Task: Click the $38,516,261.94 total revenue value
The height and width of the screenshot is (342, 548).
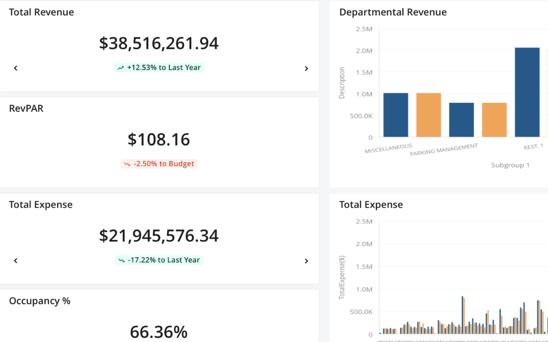Action: pyautogui.click(x=159, y=43)
